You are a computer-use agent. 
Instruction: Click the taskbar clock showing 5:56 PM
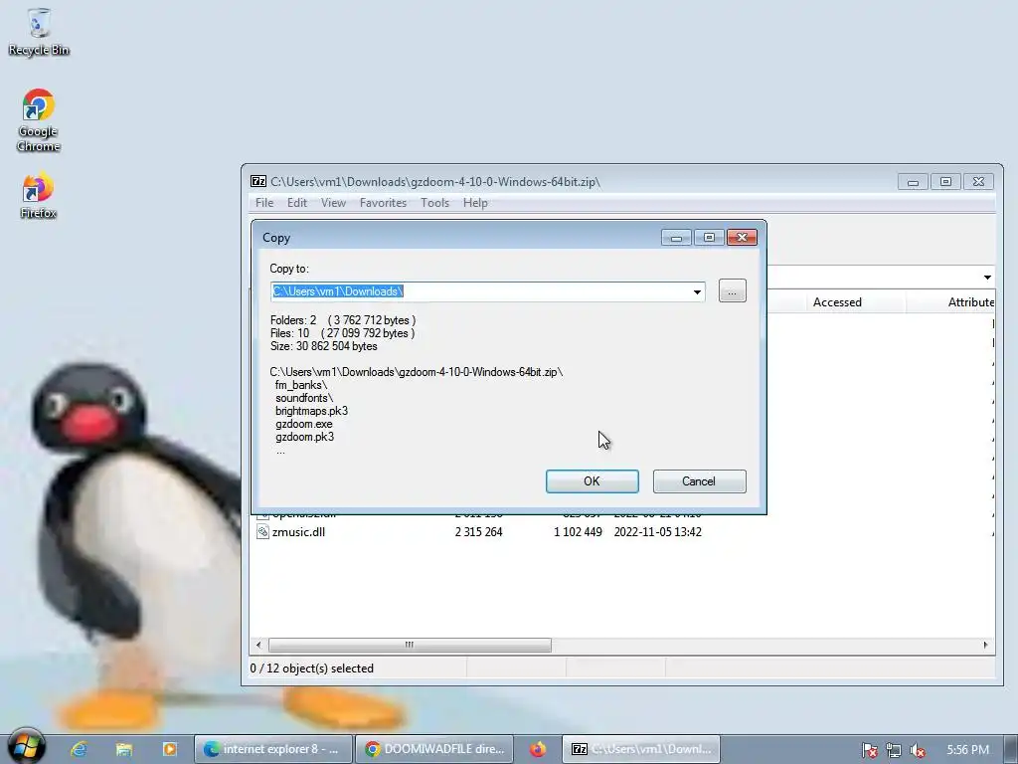tap(967, 750)
